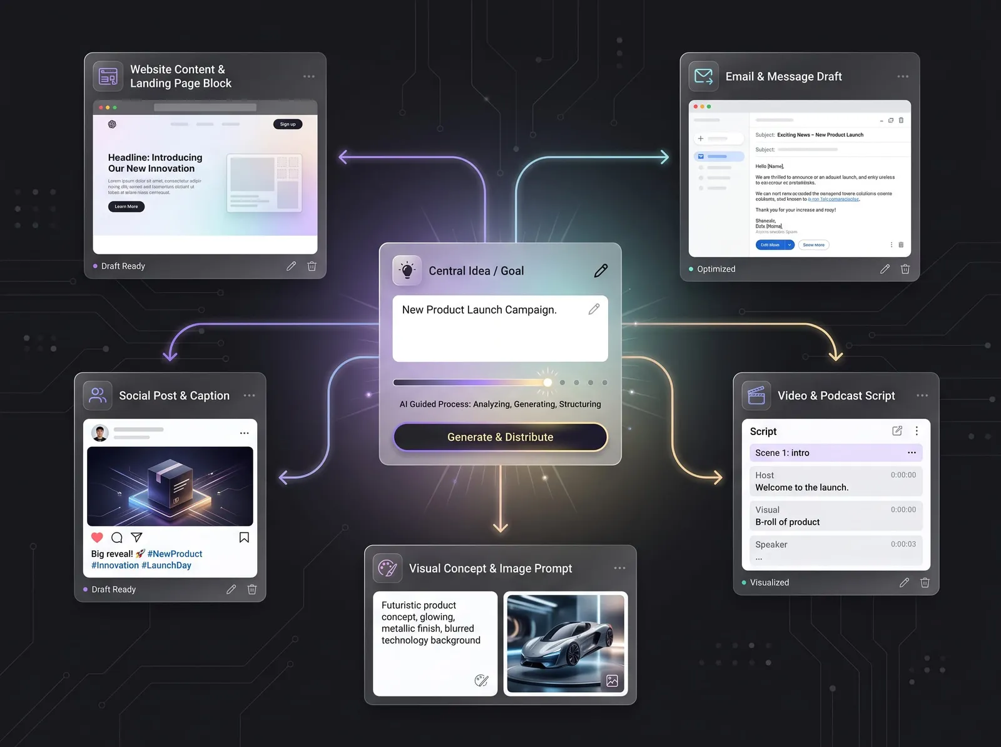Open the social post three-dot menu

click(x=244, y=433)
